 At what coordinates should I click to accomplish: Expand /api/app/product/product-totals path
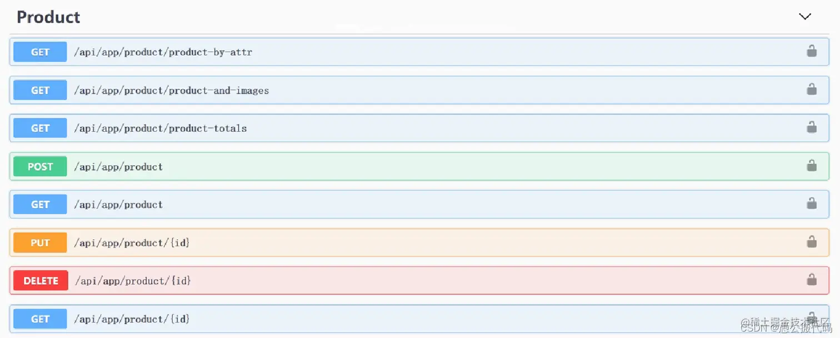point(161,128)
